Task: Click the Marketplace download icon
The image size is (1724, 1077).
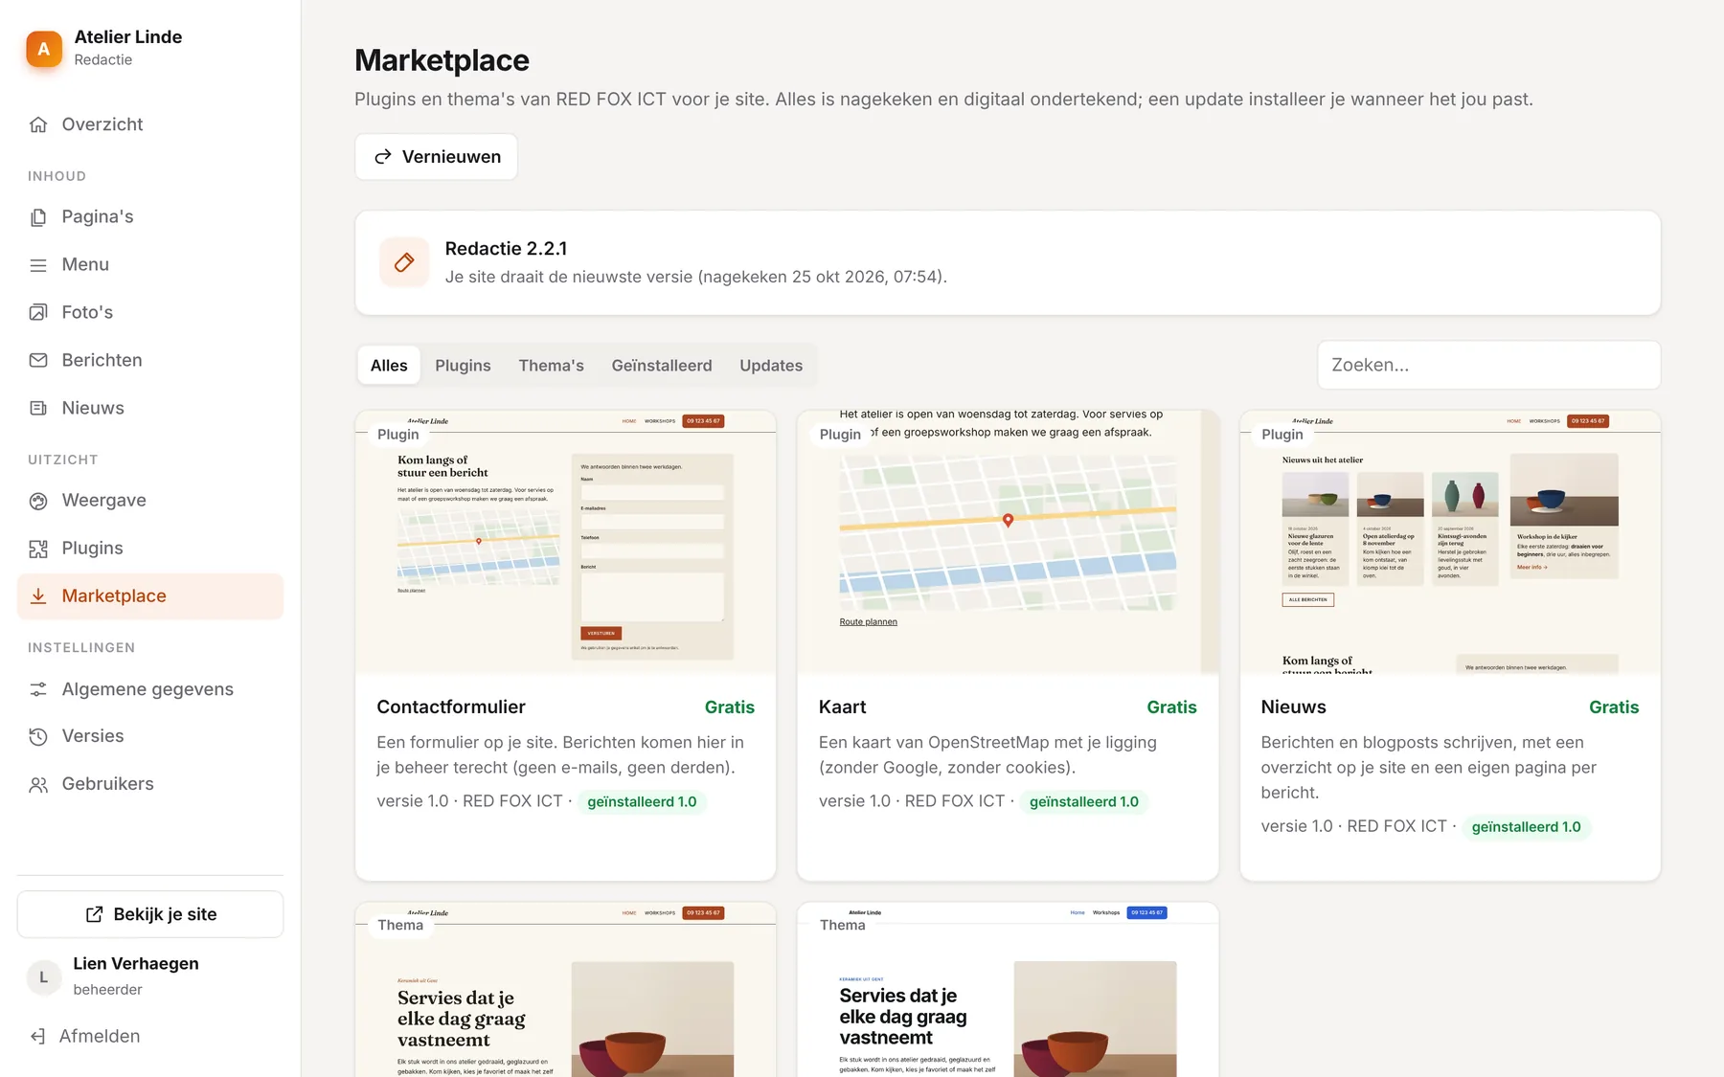Action: (38, 596)
